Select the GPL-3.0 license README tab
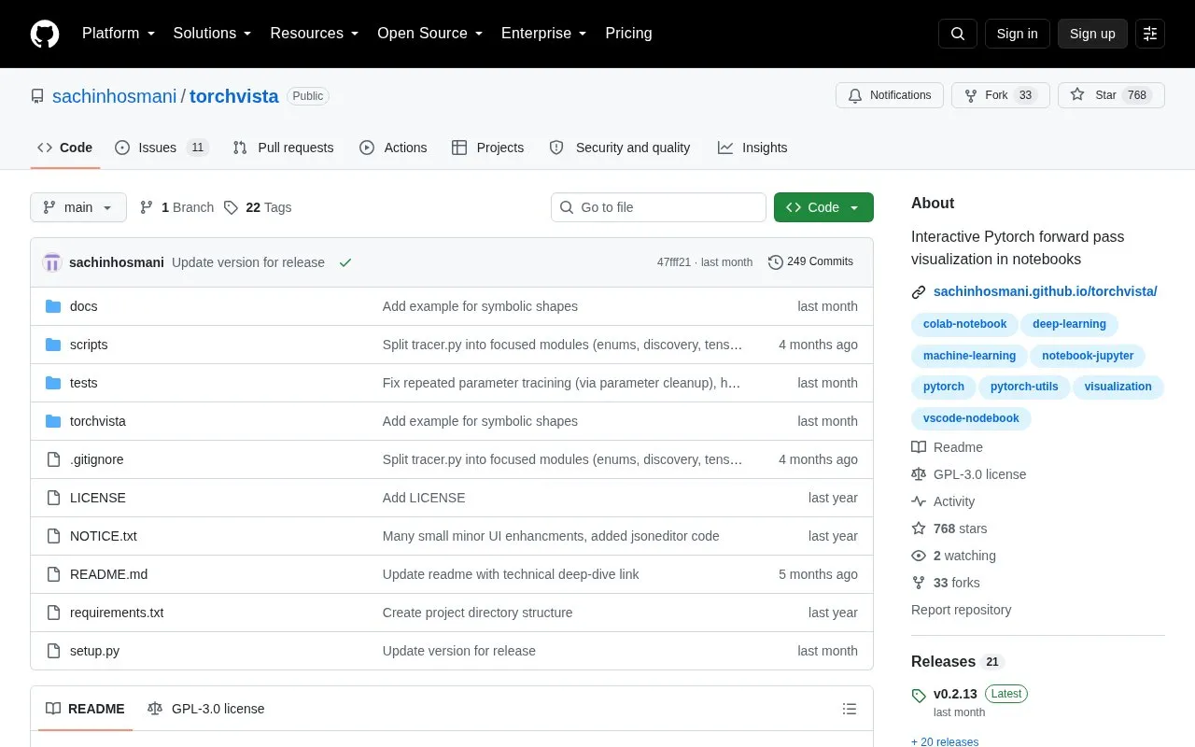This screenshot has width=1195, height=747. coord(206,709)
